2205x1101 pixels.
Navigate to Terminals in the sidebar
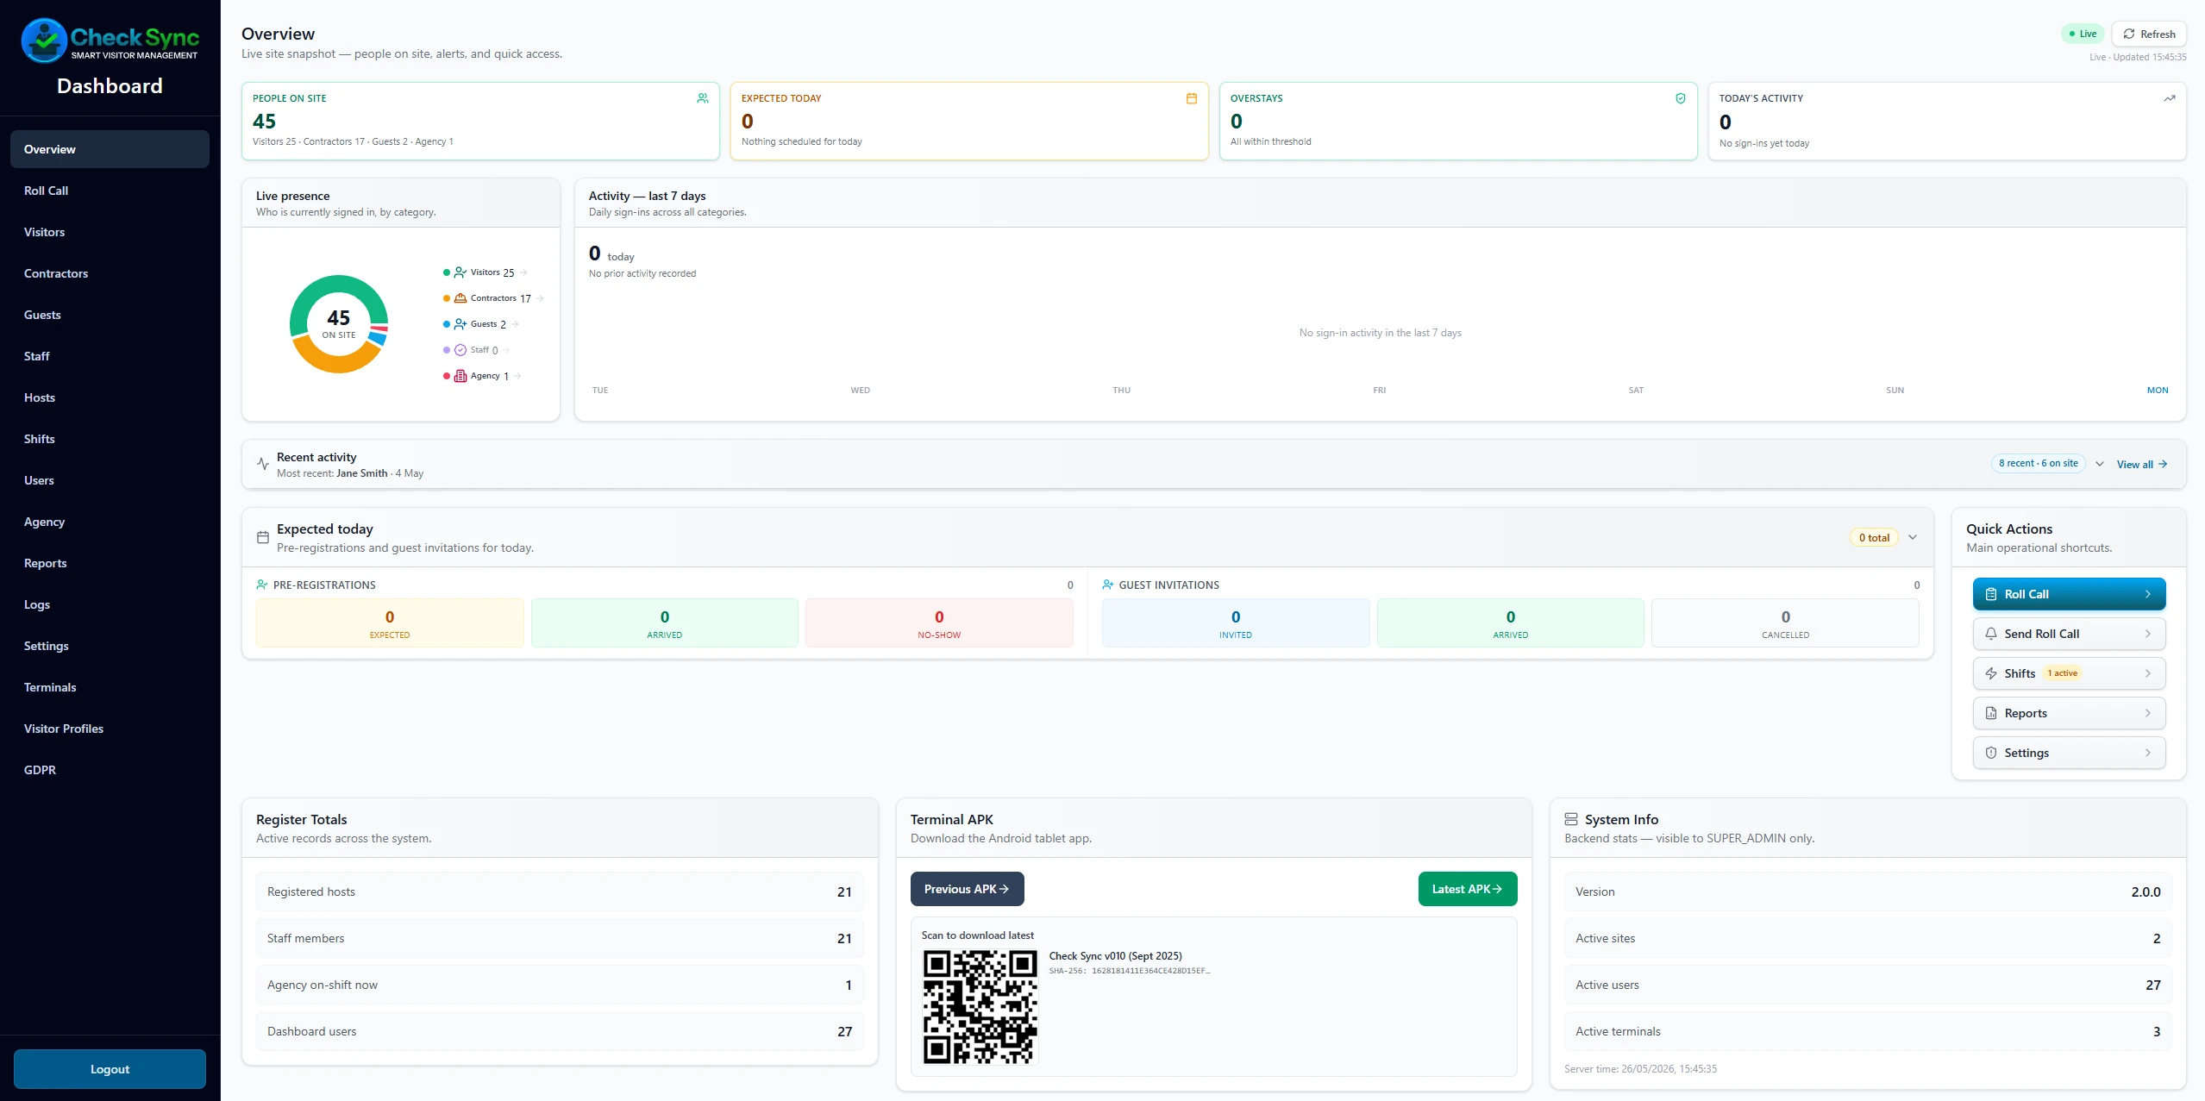tap(110, 687)
